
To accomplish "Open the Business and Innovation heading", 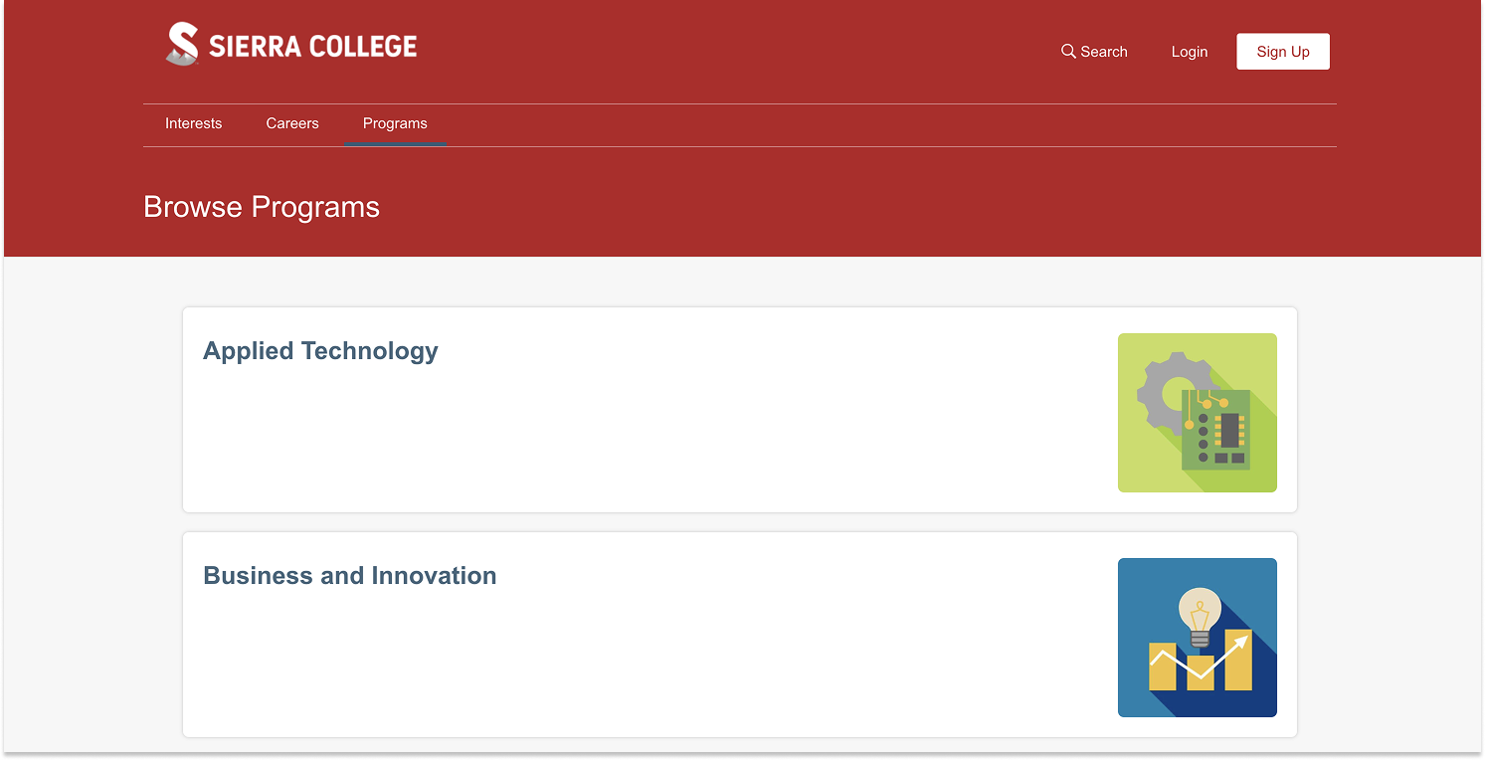I will (350, 576).
